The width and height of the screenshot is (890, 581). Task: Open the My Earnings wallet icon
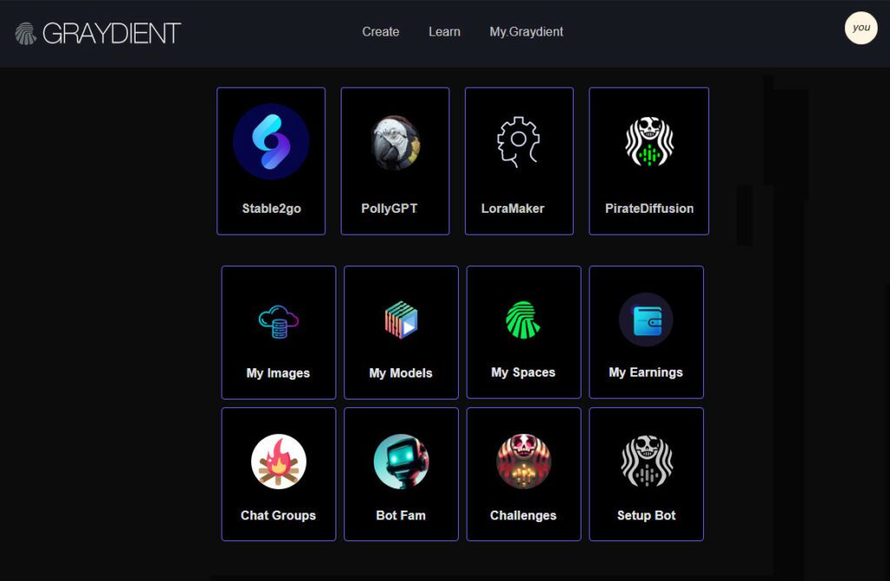pos(646,320)
